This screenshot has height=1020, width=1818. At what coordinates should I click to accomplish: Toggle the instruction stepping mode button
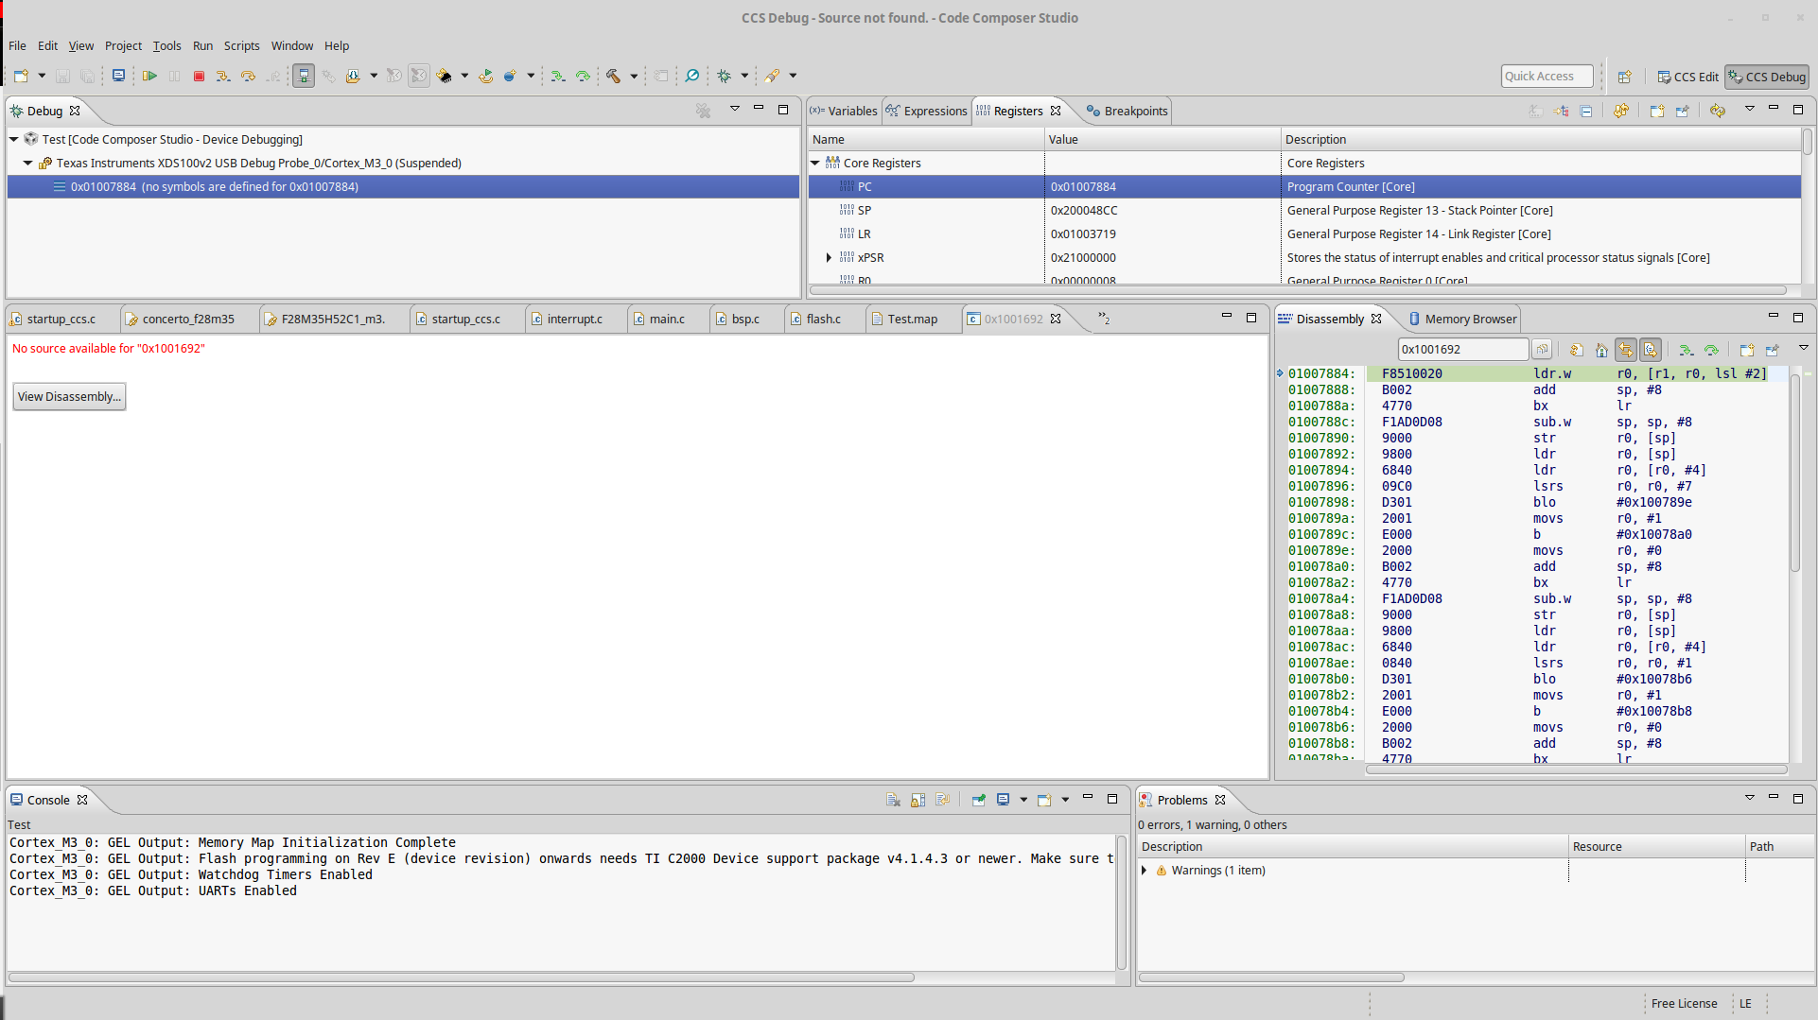coord(303,76)
